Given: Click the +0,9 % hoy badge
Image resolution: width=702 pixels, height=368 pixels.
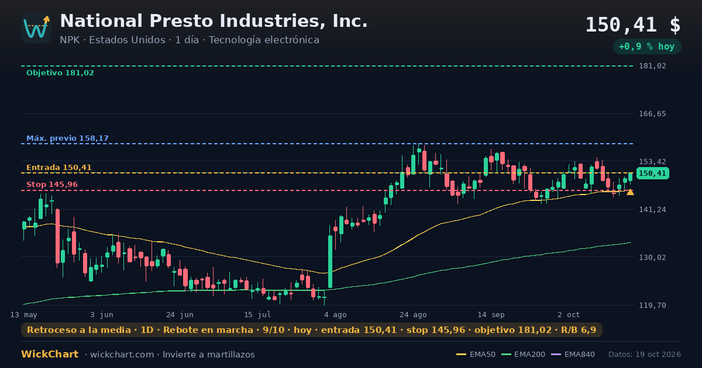Looking at the screenshot, I should (647, 47).
